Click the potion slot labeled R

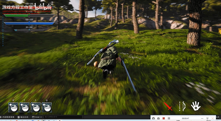point(13,107)
